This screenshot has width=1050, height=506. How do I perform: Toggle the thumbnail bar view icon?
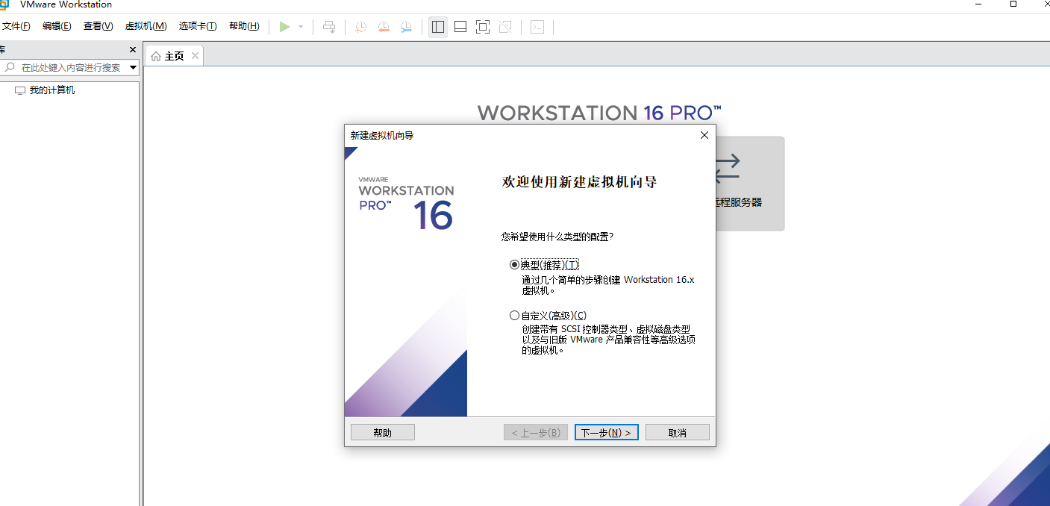pyautogui.click(x=460, y=27)
